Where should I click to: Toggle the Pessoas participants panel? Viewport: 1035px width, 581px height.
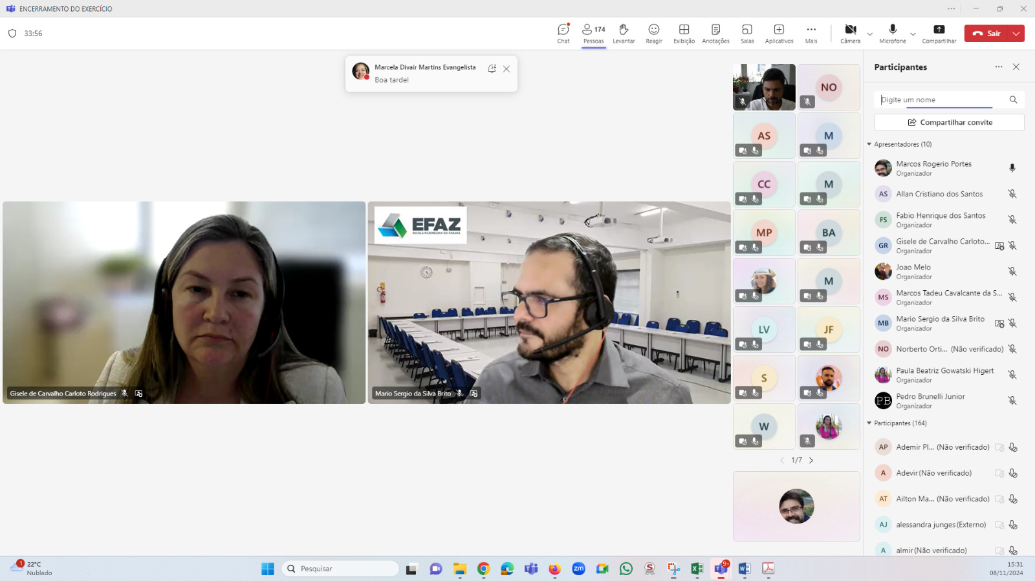593,34
